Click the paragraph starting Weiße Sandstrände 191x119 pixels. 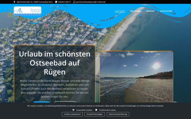coord(54,89)
